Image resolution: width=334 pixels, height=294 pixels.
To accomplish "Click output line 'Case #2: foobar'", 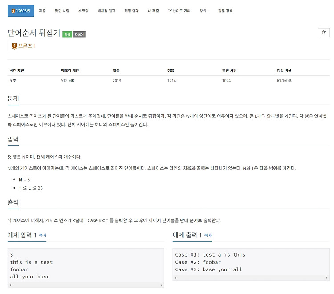I will (x=198, y=262).
